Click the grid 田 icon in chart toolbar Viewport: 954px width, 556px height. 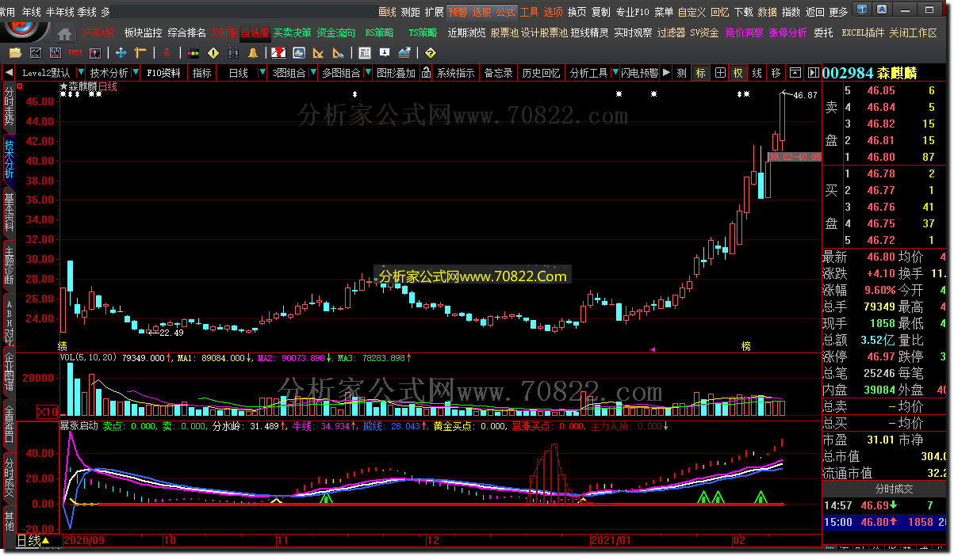click(720, 72)
